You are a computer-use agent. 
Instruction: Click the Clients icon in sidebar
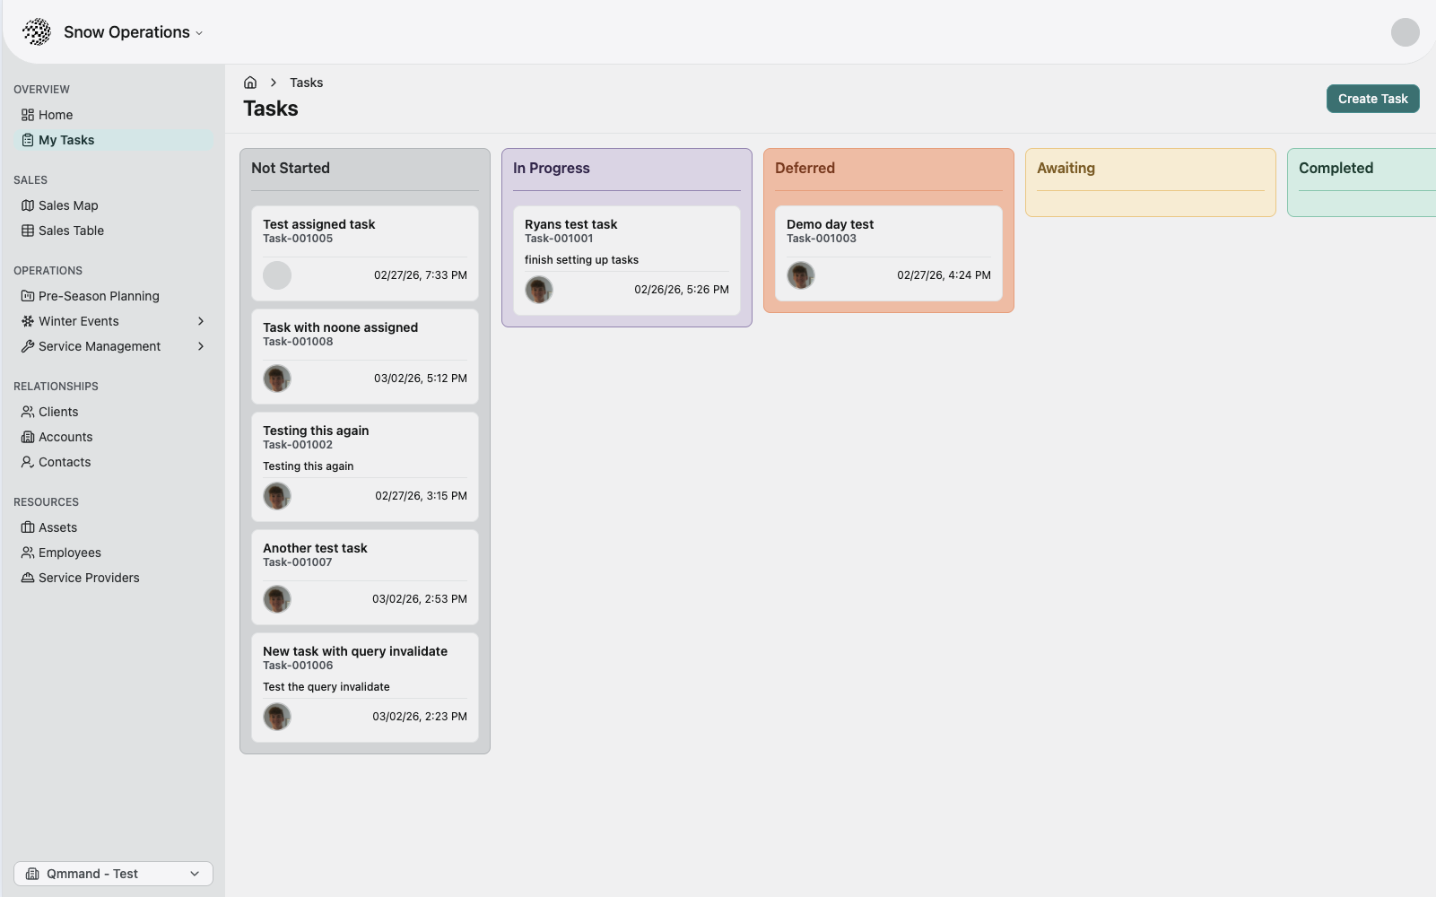point(28,412)
